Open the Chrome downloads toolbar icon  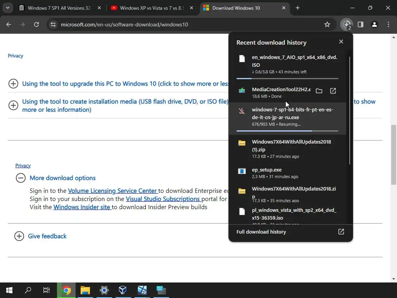point(347,24)
